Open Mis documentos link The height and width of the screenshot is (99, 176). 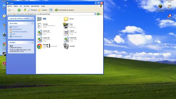click(17, 29)
